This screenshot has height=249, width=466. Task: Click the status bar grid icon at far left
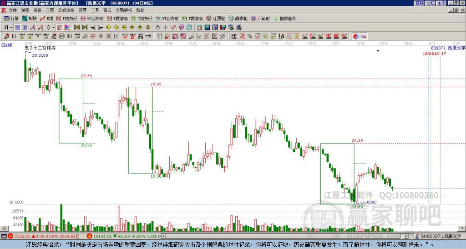coord(4,236)
